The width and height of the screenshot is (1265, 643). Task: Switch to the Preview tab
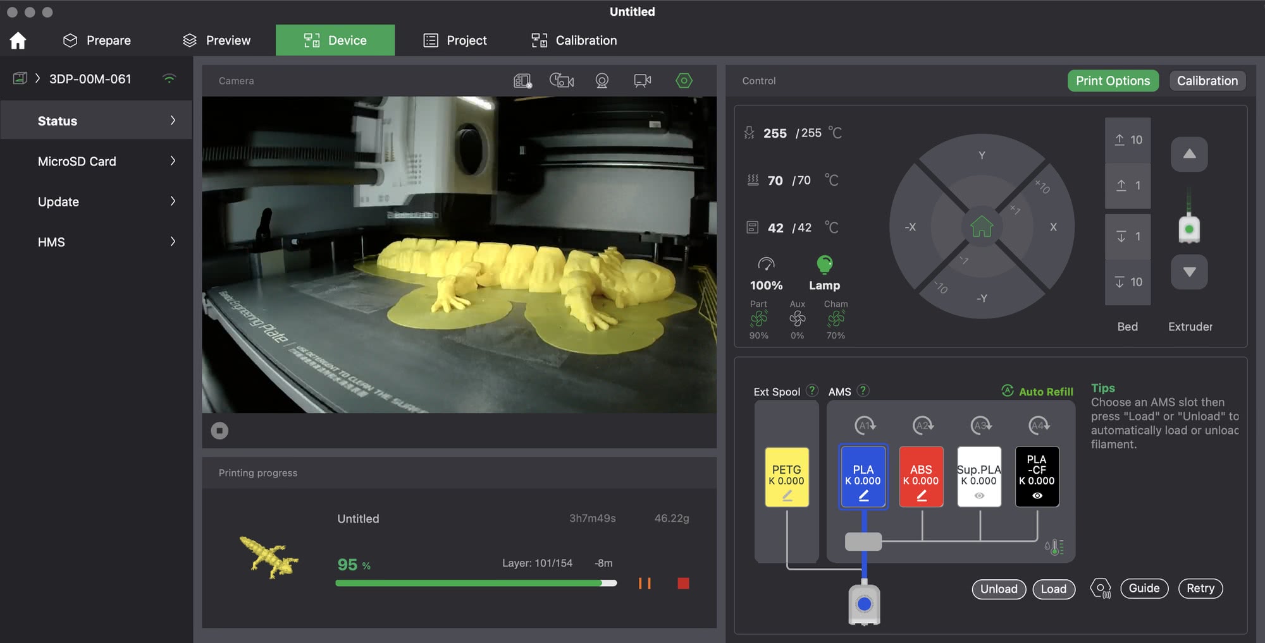pyautogui.click(x=216, y=40)
